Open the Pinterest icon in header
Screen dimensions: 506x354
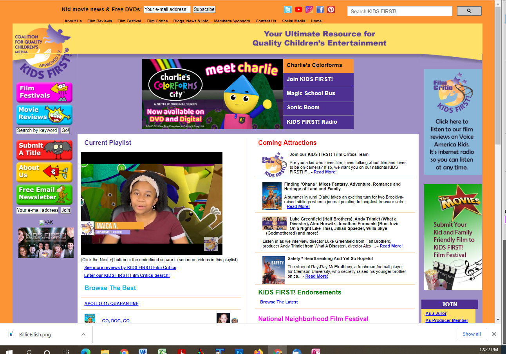click(x=331, y=10)
